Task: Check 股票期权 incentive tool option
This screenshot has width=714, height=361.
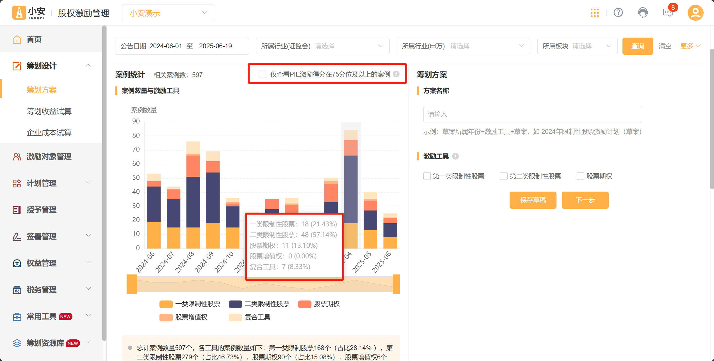Action: (580, 176)
